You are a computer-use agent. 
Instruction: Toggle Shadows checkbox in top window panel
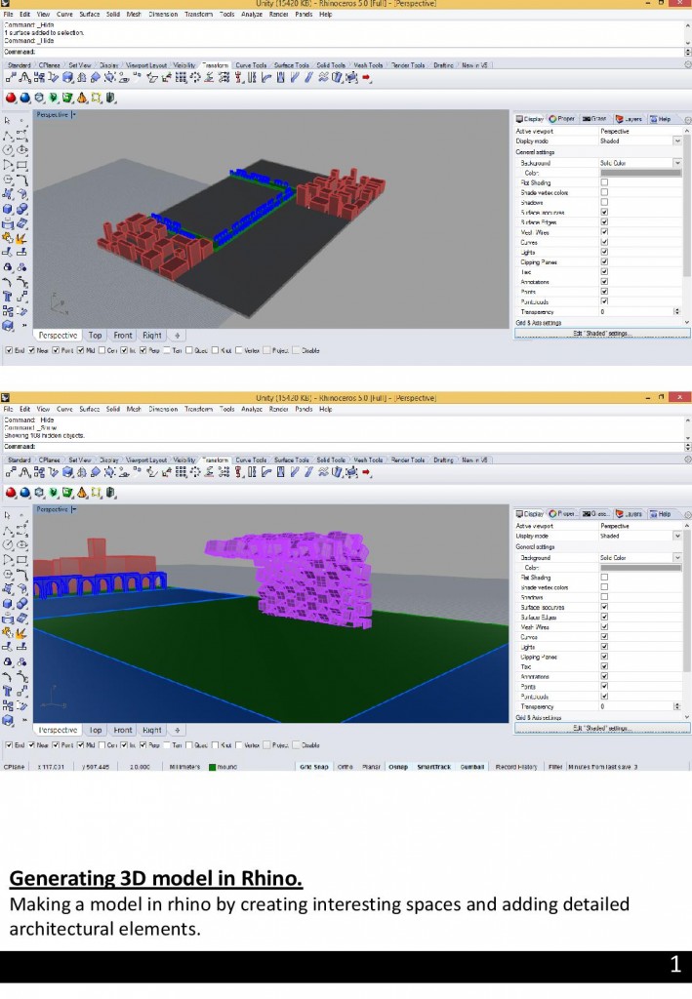(604, 202)
